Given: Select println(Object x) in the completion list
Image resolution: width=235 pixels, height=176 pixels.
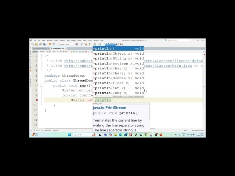Looking at the screenshot, I should pyautogui.click(x=118, y=54).
